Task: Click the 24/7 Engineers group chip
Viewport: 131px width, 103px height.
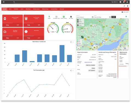Action: [92, 71]
